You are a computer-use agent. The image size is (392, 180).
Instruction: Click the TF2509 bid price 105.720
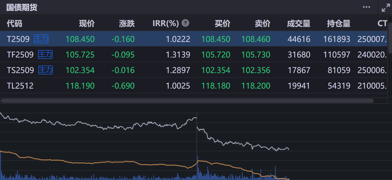pyautogui.click(x=216, y=55)
